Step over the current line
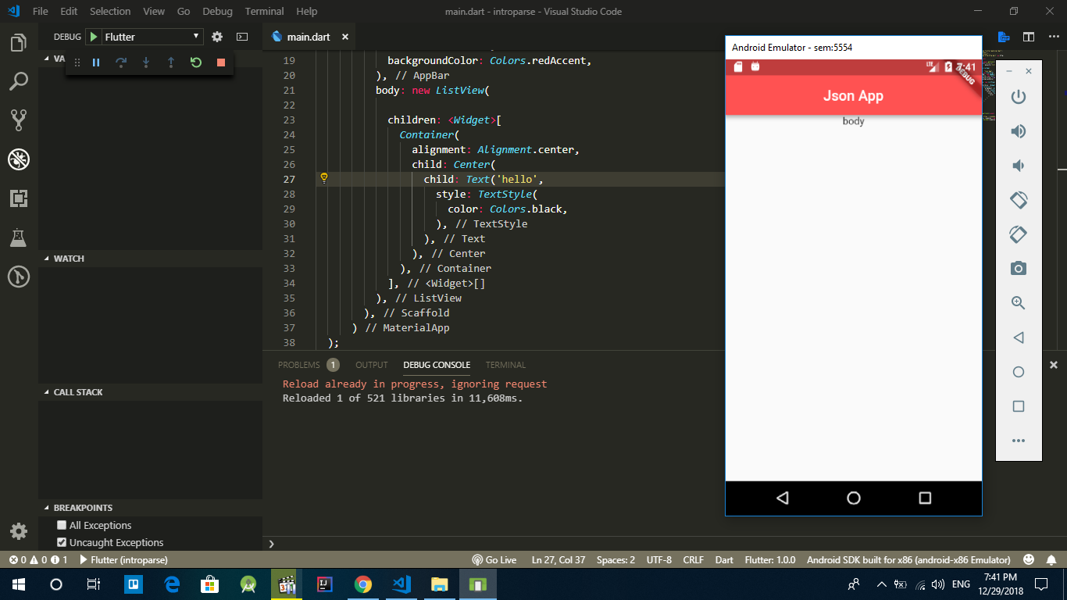 [x=121, y=62]
